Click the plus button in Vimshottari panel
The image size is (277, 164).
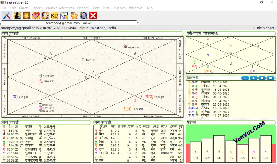[253, 78]
